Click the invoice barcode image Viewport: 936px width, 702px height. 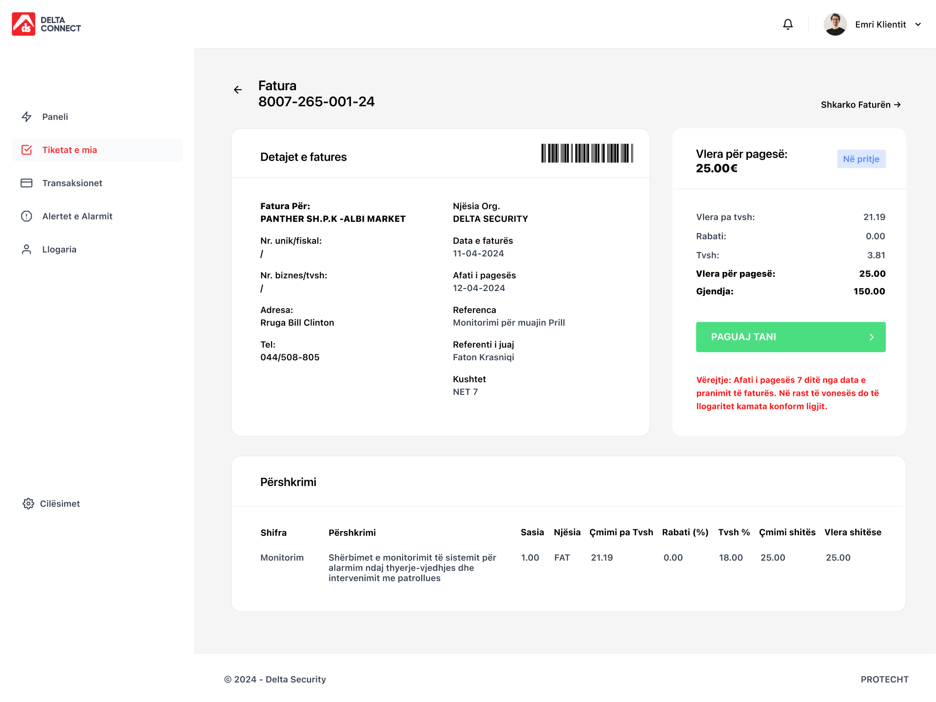(587, 153)
